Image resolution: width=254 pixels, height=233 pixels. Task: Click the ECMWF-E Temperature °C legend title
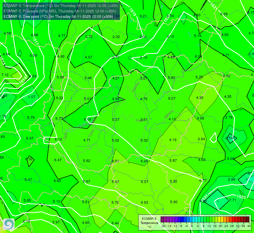pyautogui.click(x=149, y=223)
